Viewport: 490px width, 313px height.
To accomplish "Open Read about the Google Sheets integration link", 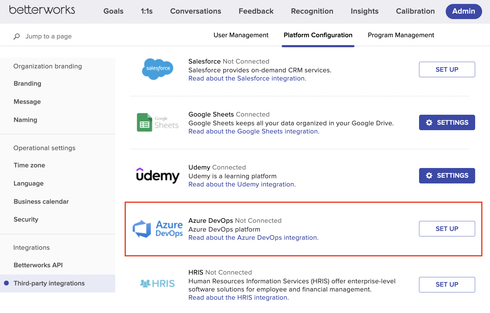I will pyautogui.click(x=254, y=131).
